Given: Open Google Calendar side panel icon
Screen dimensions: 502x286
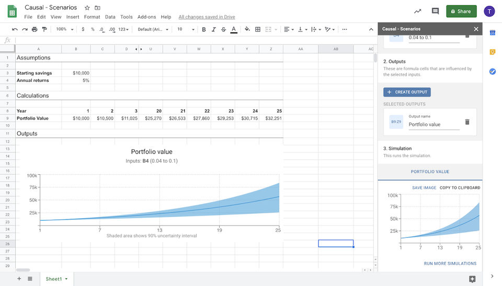Looking at the screenshot, I should coord(493,32).
